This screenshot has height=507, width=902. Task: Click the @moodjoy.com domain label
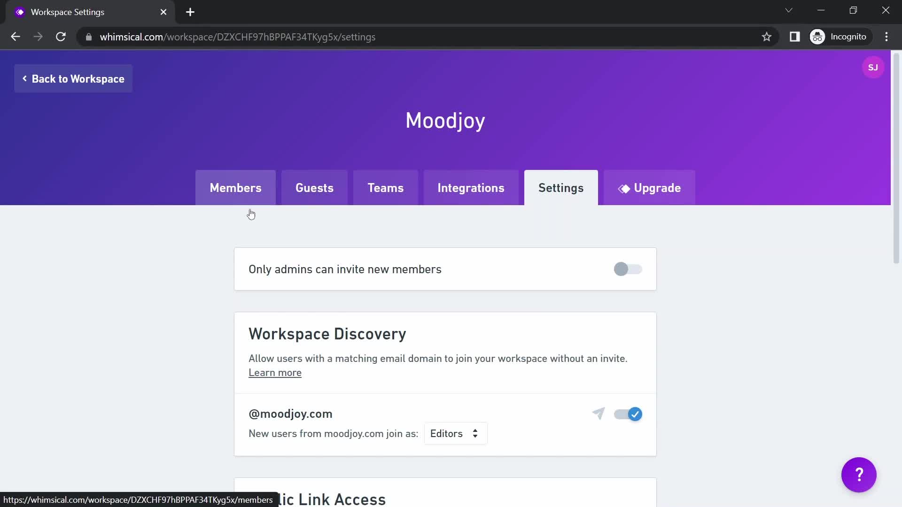[290, 414]
